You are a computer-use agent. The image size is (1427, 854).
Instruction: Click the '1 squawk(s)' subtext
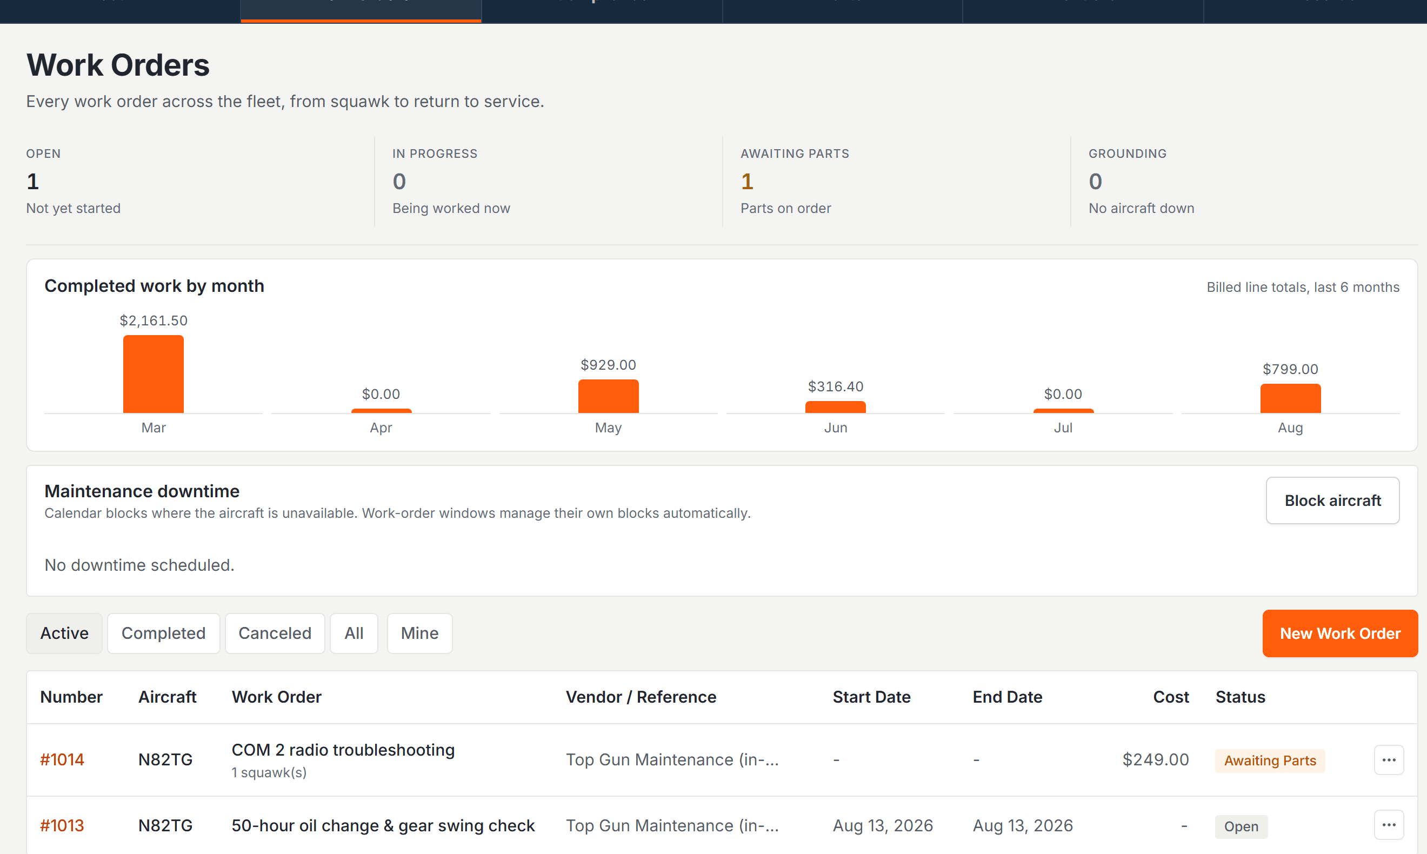tap(269, 772)
